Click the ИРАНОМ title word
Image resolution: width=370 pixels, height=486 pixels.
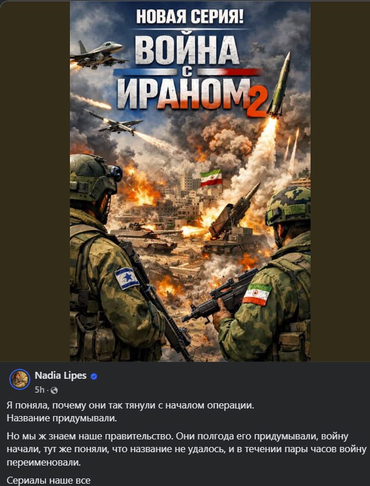(x=184, y=93)
